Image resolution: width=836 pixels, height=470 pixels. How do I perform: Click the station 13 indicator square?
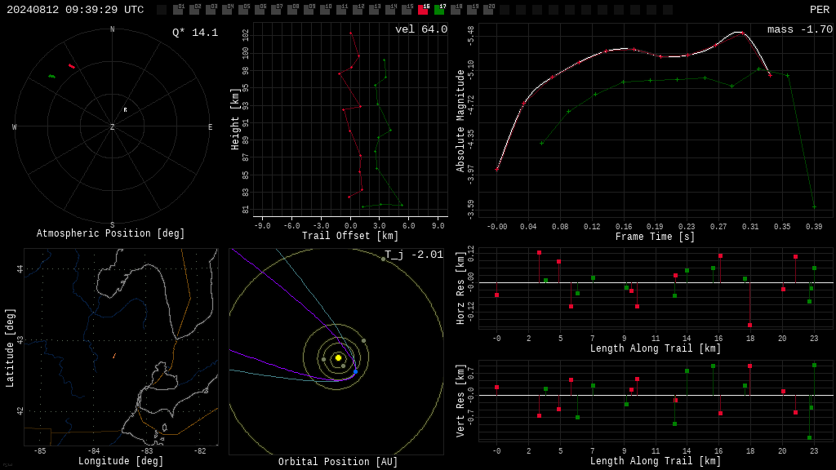374,10
